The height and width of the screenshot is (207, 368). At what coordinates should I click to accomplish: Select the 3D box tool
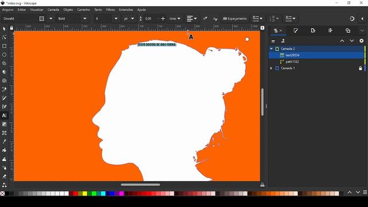click(x=4, y=72)
